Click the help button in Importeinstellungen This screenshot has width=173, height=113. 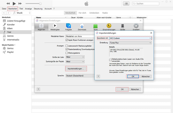pos(98,76)
